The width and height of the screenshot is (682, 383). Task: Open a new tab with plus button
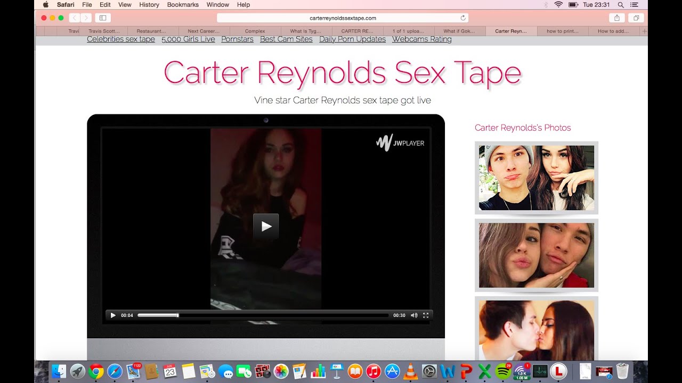pyautogui.click(x=644, y=31)
